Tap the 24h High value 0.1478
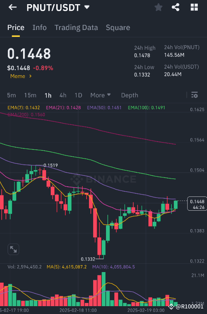The image size is (207, 314). [x=142, y=55]
